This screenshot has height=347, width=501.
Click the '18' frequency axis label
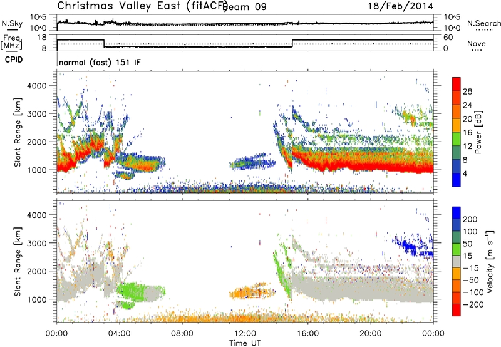click(x=41, y=38)
